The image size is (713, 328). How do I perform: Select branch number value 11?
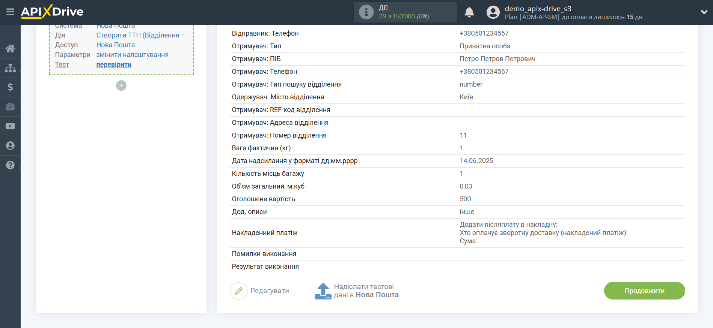(463, 135)
